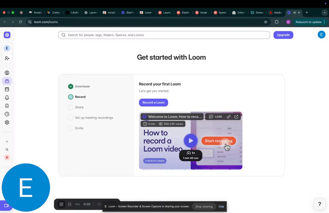Mute the active Loom tab's audio icon
The width and height of the screenshot is (329, 213).
coord(295,13)
